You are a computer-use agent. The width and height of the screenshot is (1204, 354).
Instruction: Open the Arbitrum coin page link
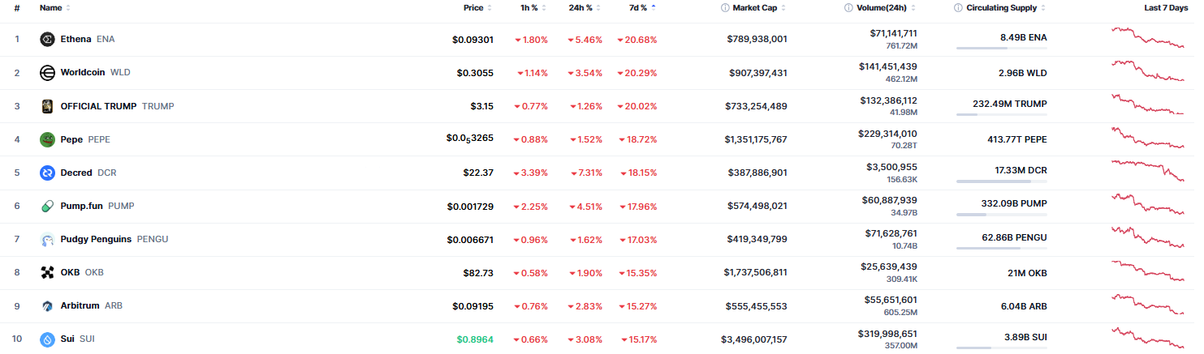coord(80,306)
